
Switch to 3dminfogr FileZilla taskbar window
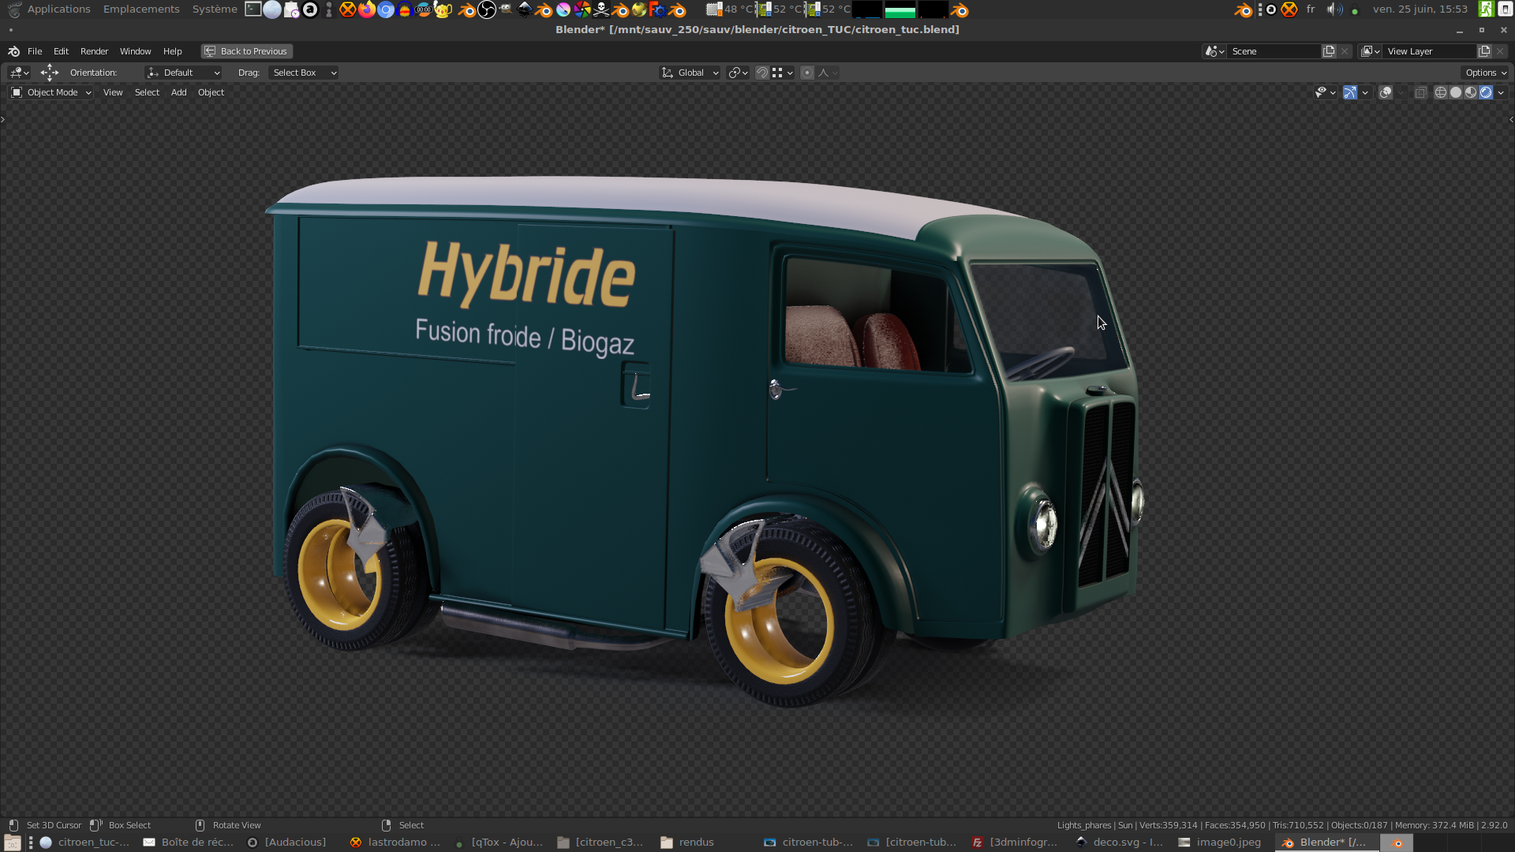coord(1016,843)
